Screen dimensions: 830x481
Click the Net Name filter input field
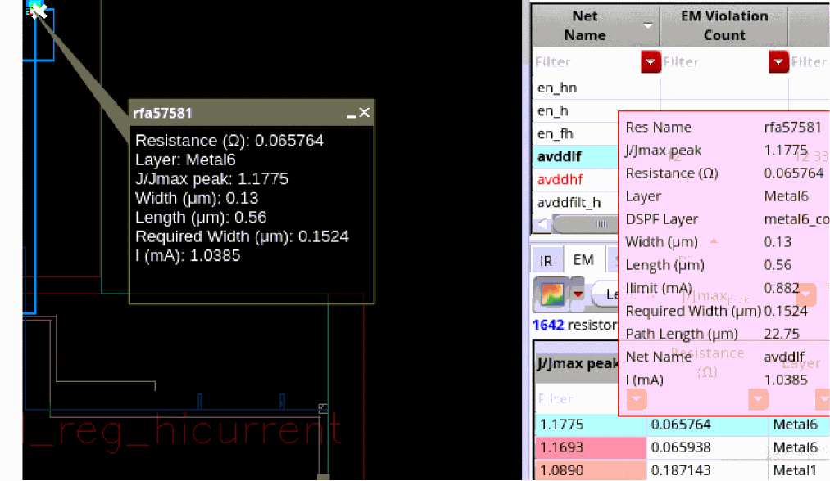(586, 62)
